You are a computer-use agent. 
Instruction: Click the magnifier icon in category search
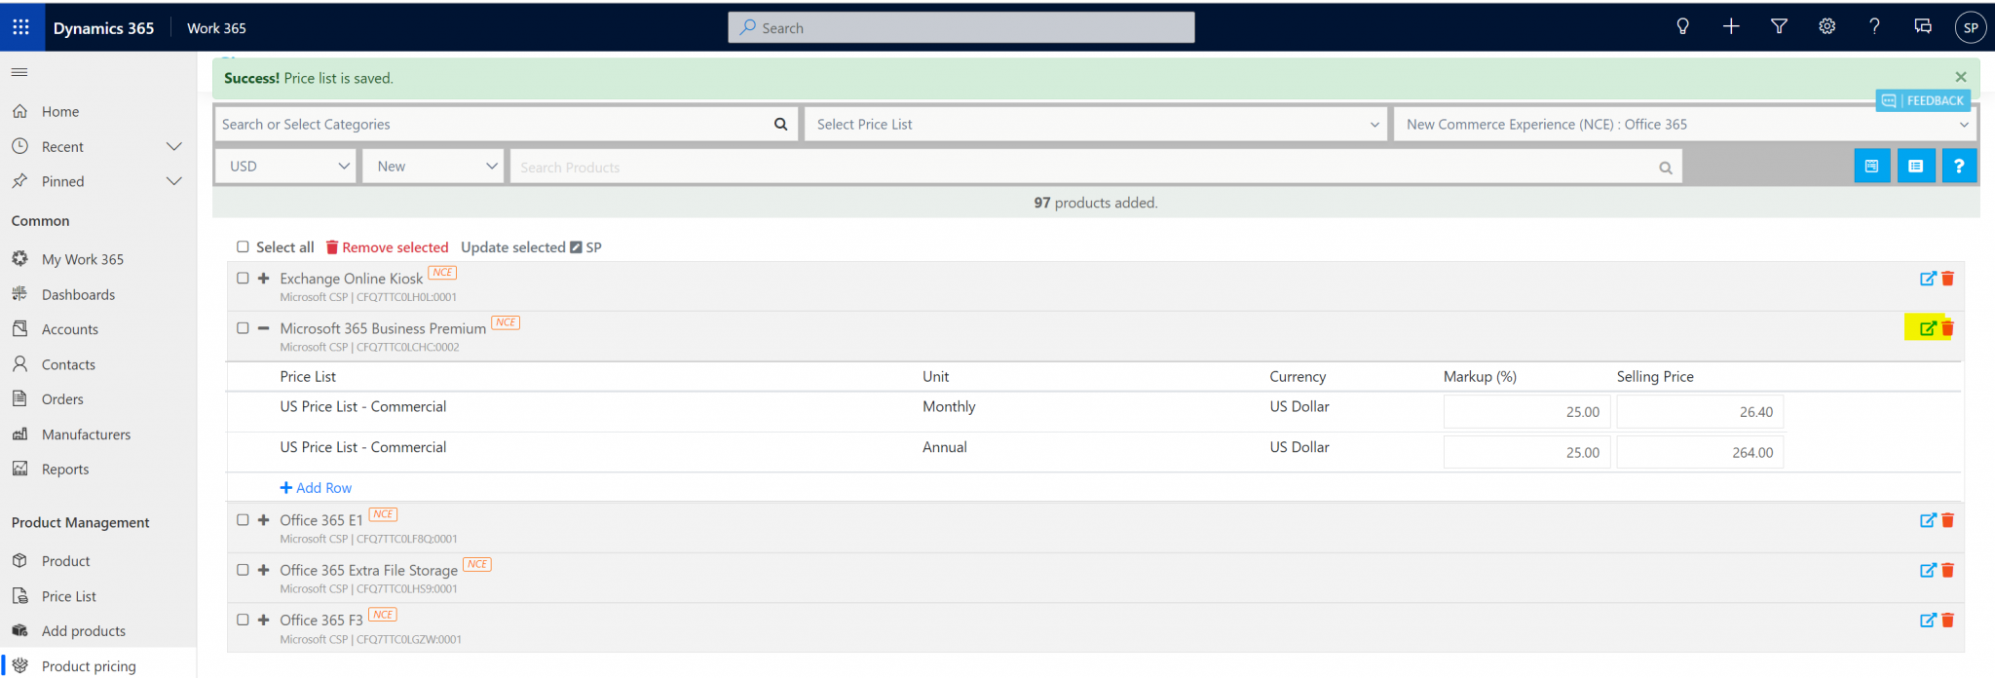pyautogui.click(x=780, y=125)
